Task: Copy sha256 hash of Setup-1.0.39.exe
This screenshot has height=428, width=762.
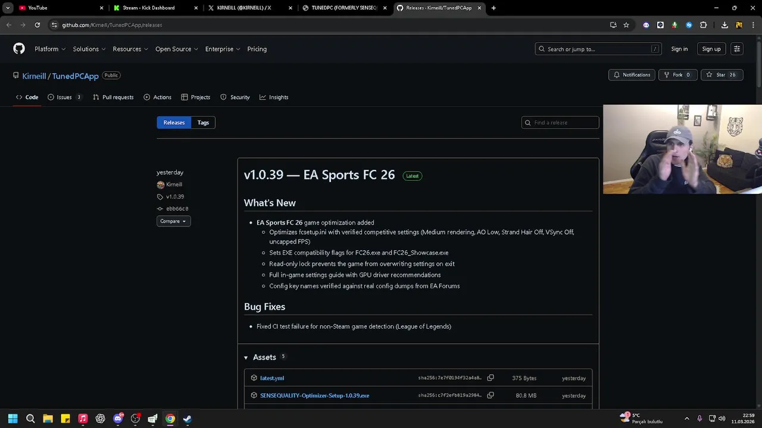Action: tap(491, 395)
